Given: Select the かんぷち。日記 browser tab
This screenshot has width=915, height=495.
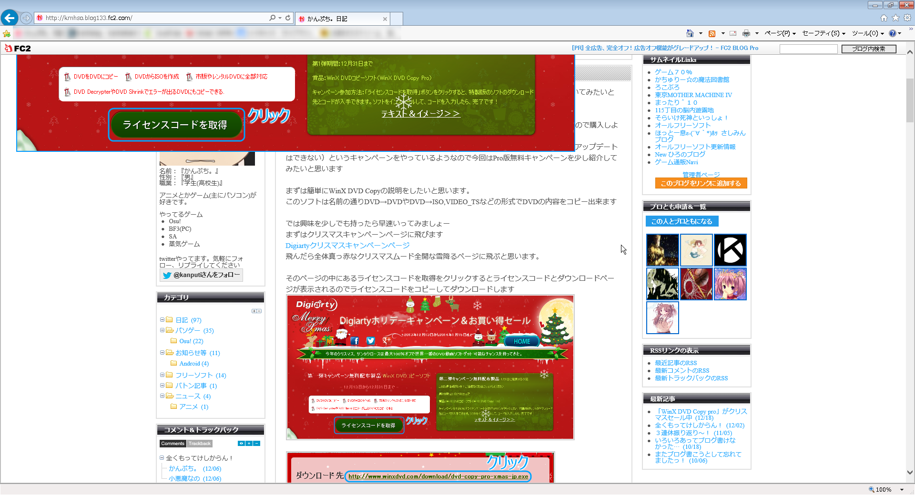Looking at the screenshot, I should point(342,19).
